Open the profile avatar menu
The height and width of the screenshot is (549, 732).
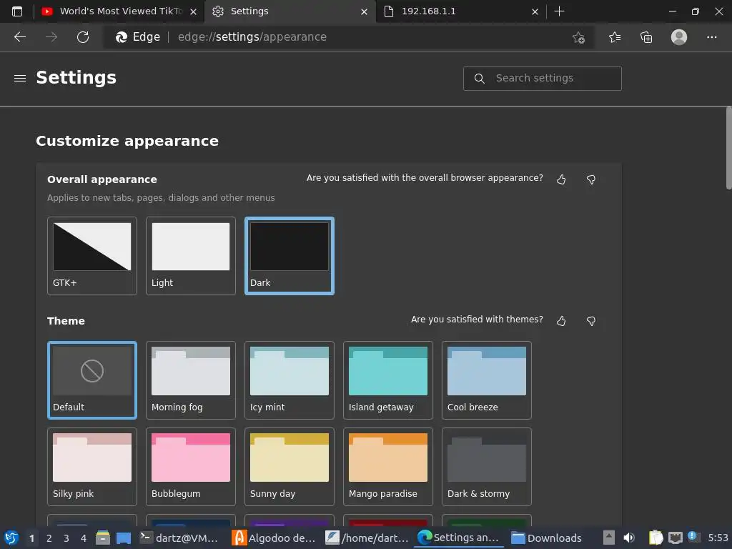679,37
